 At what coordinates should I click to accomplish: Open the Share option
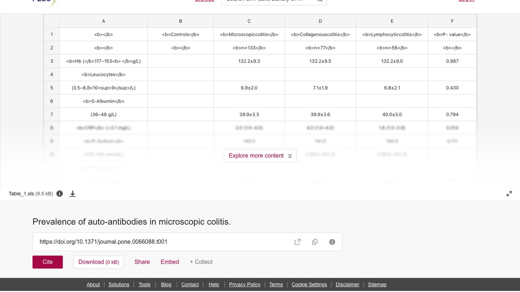click(142, 262)
